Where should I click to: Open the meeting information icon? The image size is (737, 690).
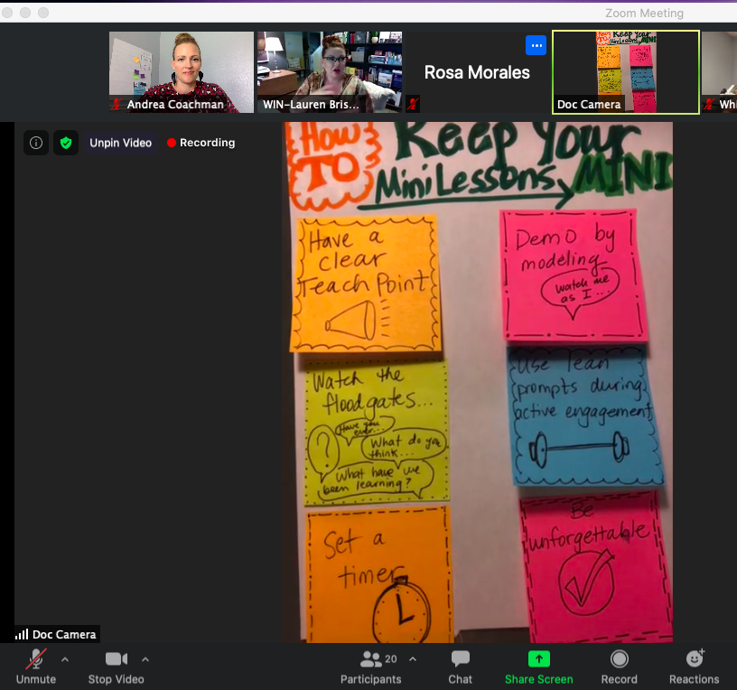click(36, 143)
